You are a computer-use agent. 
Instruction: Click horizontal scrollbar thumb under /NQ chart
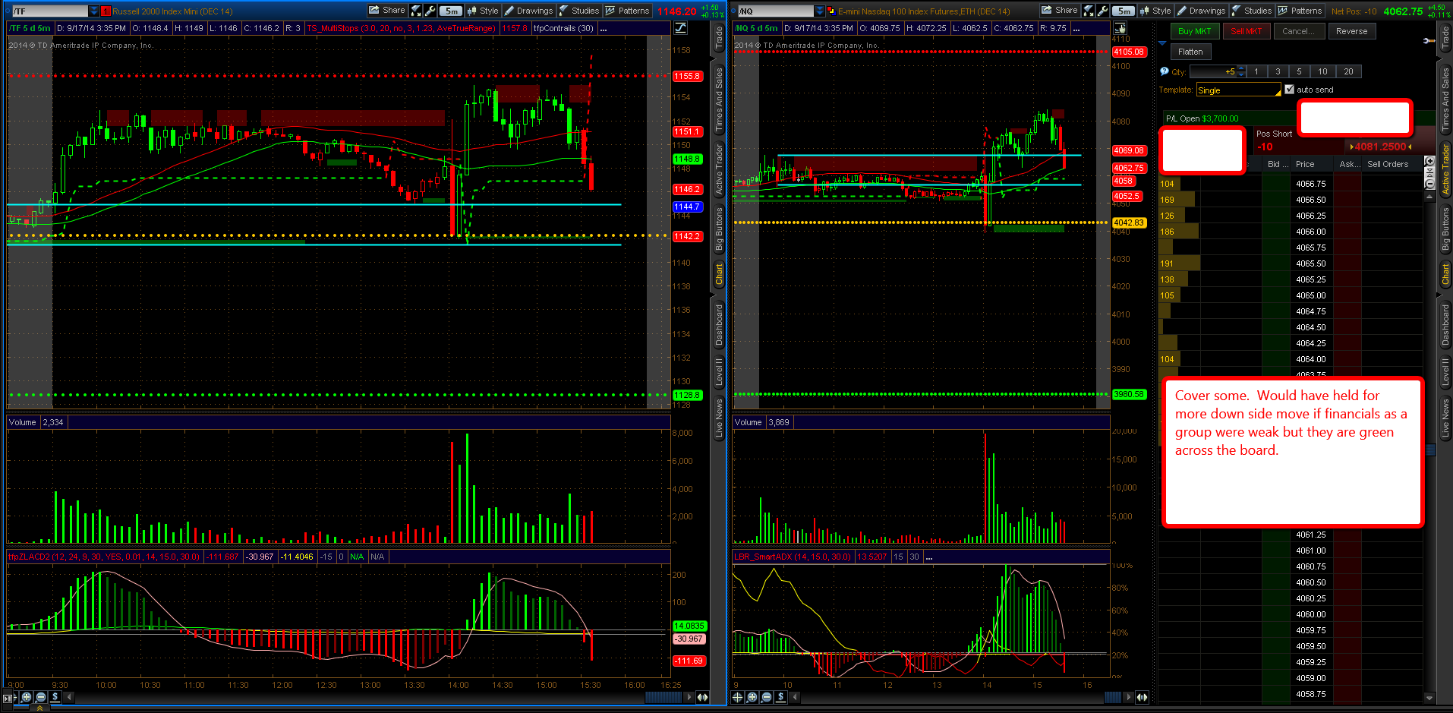pyautogui.click(x=1112, y=697)
